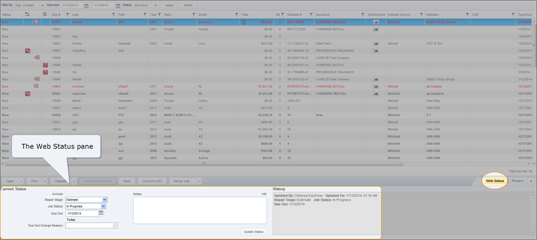Select the Horton opportunity row 10952
The width and height of the screenshot is (537, 240).
172,43
